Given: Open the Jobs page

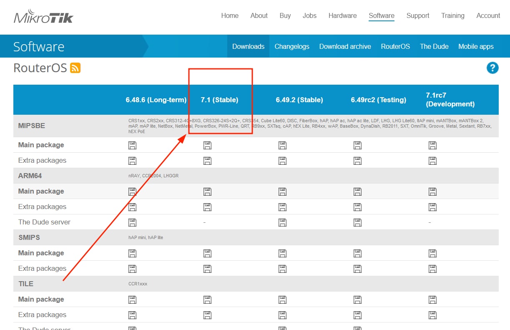Looking at the screenshot, I should [309, 15].
